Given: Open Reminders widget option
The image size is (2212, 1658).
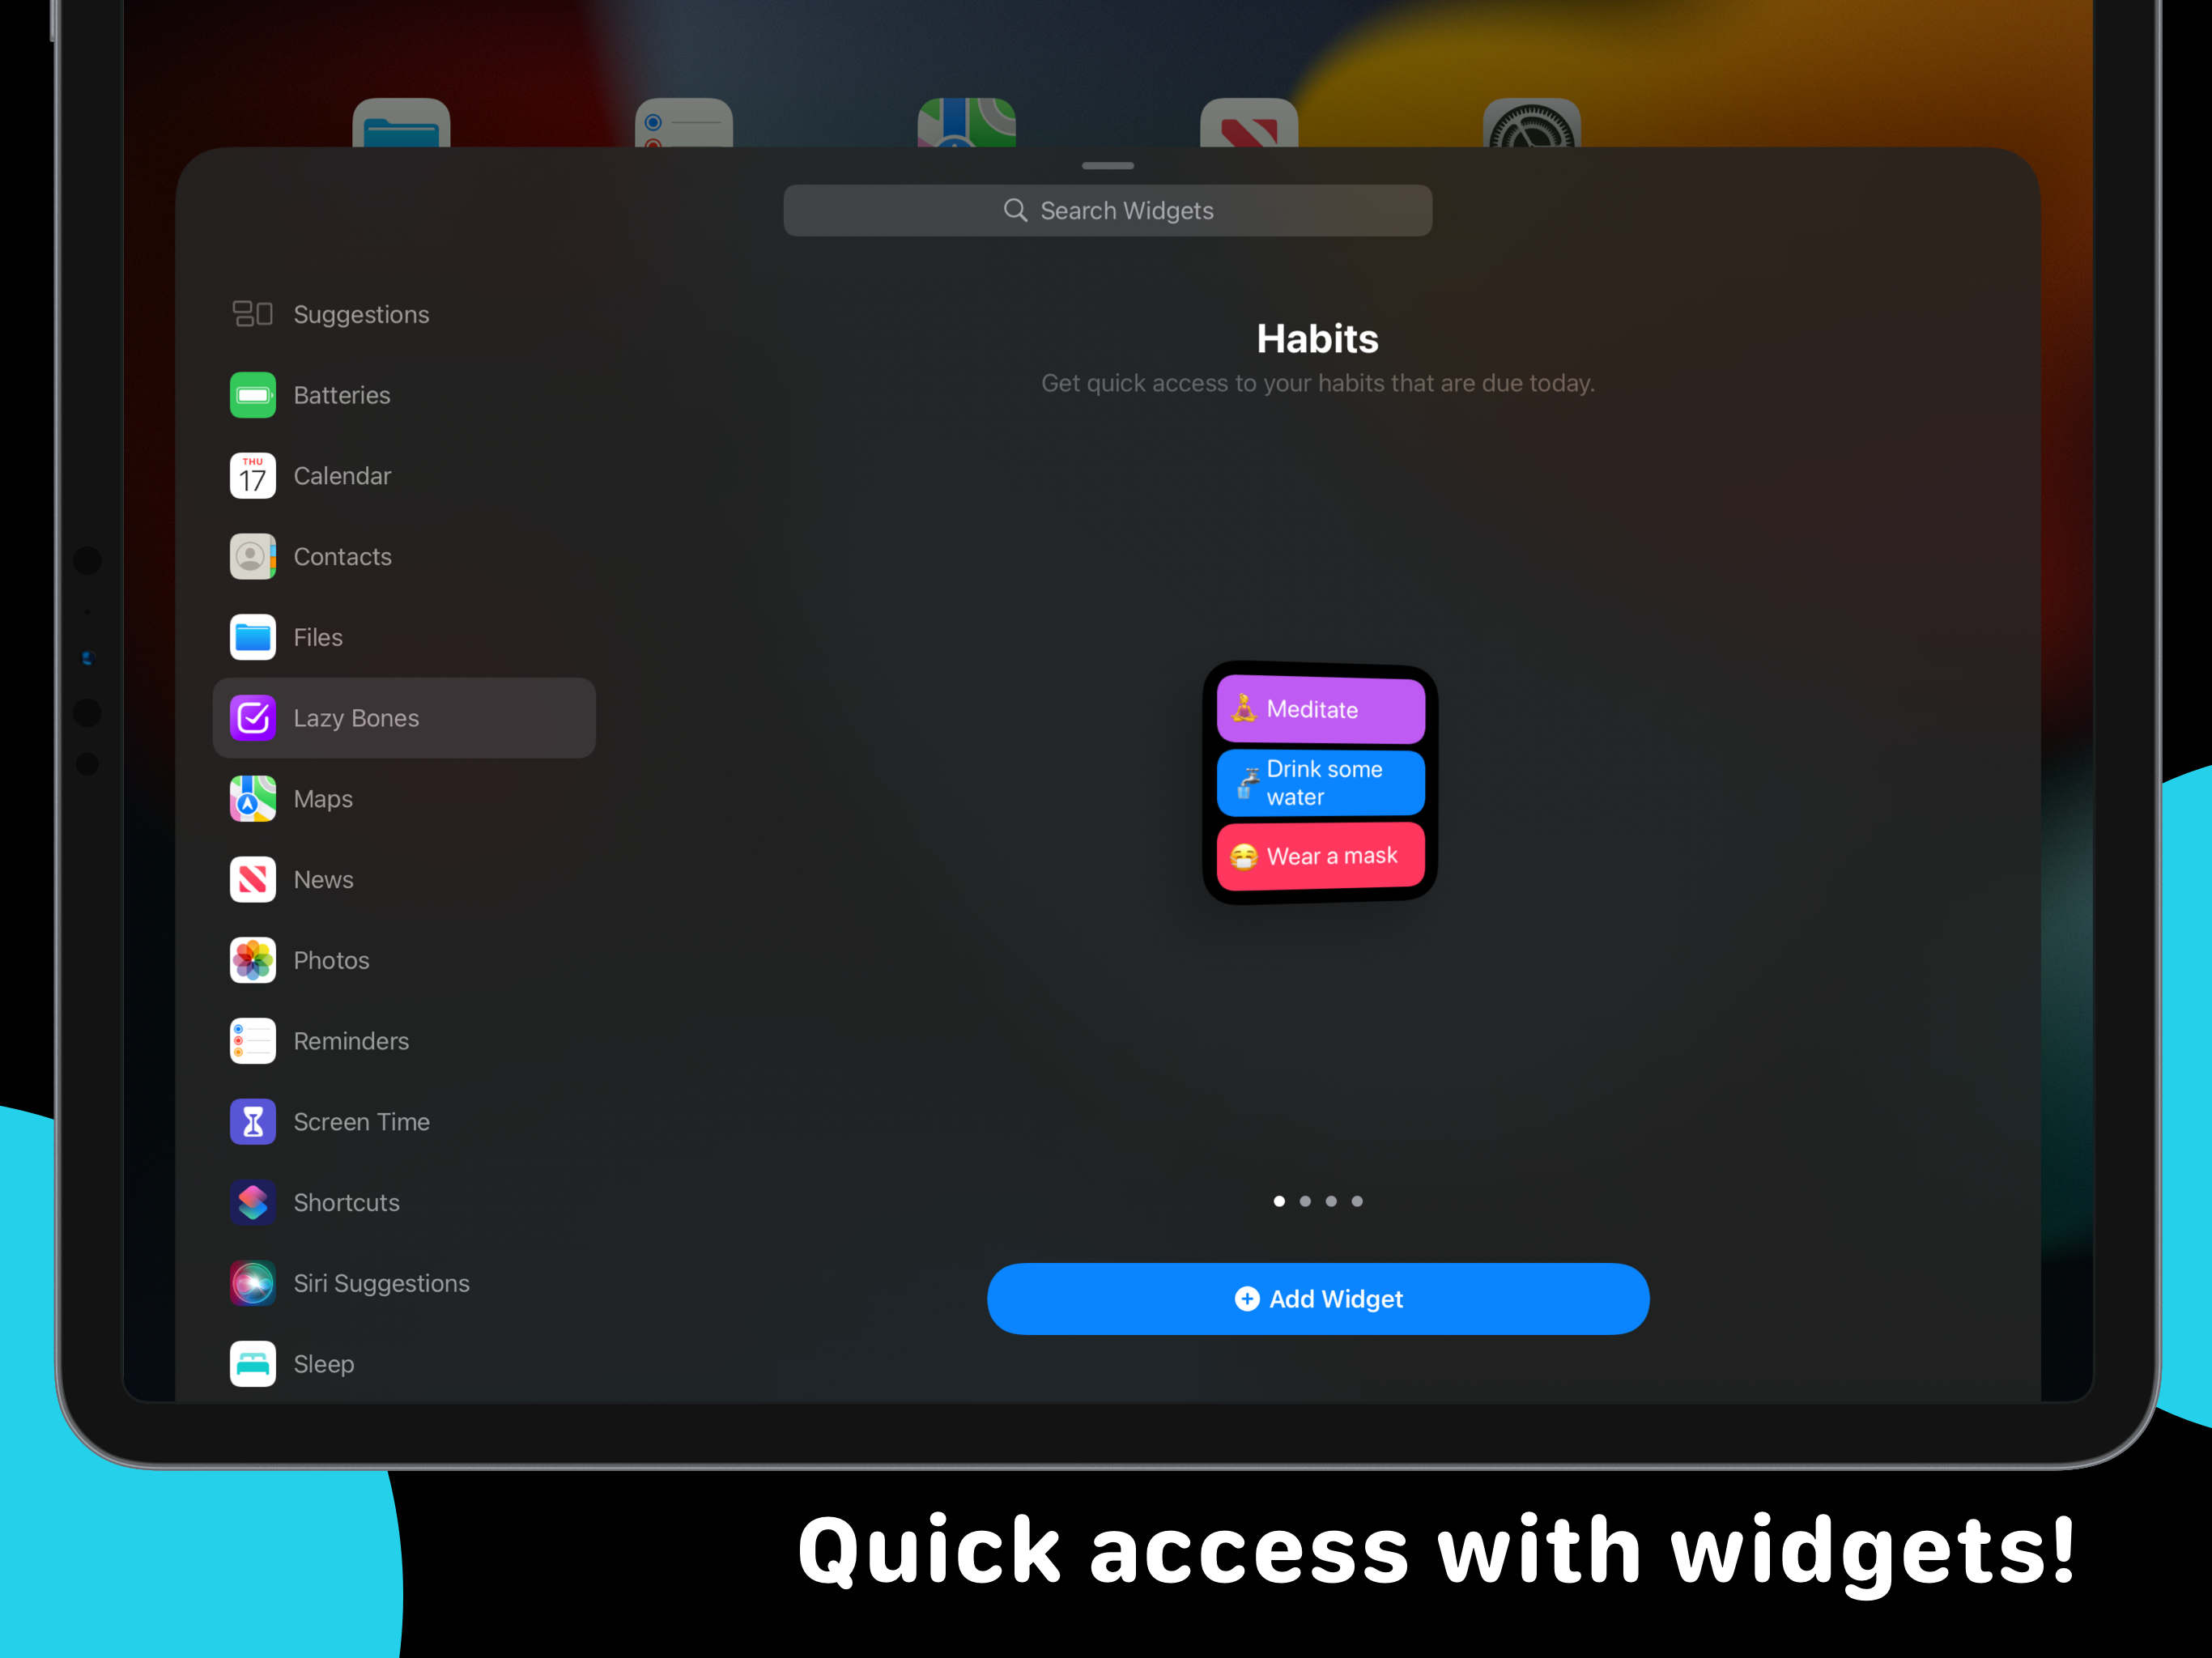Looking at the screenshot, I should click(x=350, y=1039).
